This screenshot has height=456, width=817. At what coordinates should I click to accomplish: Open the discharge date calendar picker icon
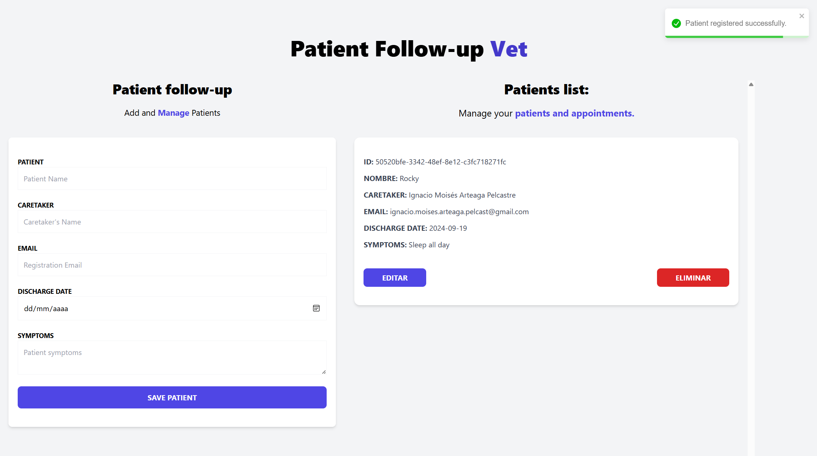pos(316,308)
